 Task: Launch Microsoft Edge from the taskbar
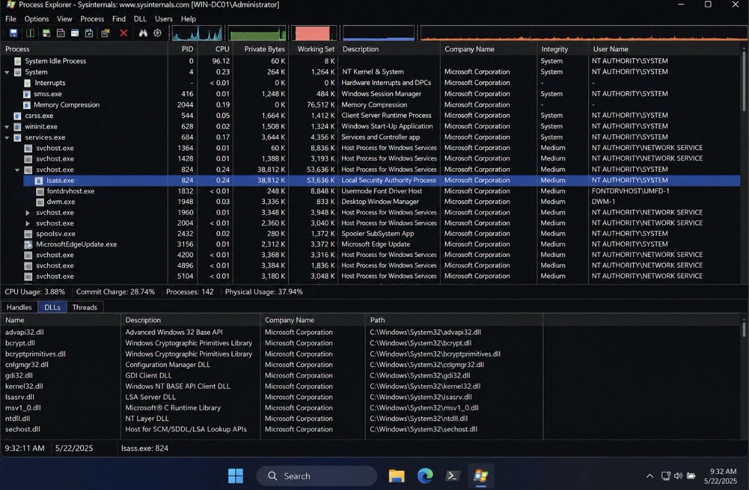tap(425, 476)
